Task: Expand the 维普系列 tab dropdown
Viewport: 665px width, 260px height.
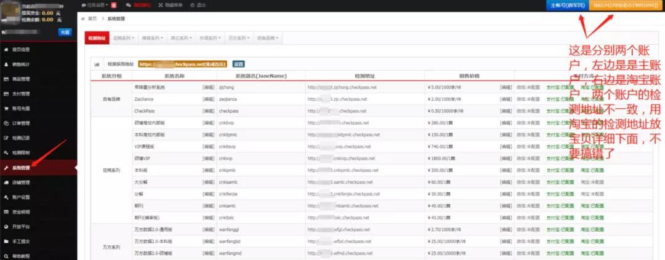Action: pos(152,38)
